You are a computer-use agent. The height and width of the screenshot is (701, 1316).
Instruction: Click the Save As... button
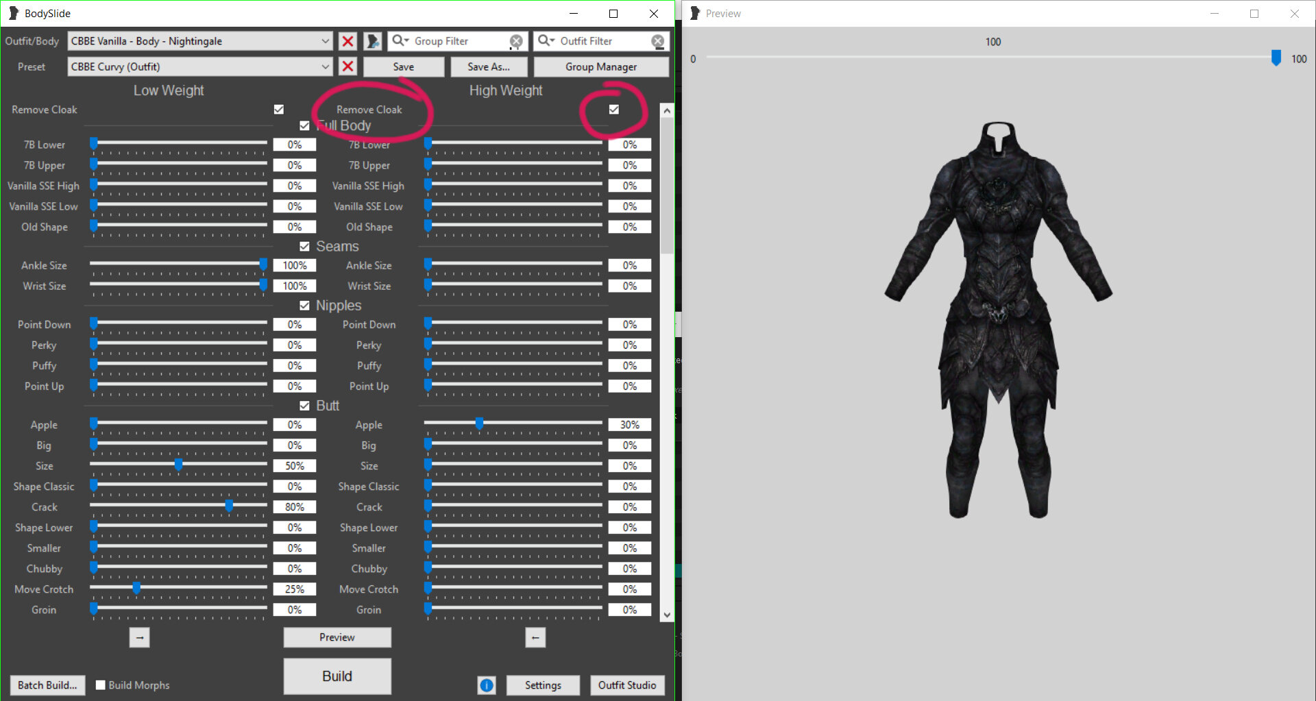(489, 66)
